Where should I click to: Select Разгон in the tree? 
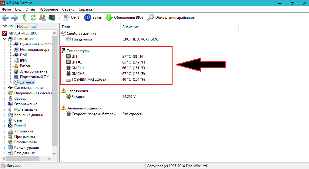pos(25,66)
